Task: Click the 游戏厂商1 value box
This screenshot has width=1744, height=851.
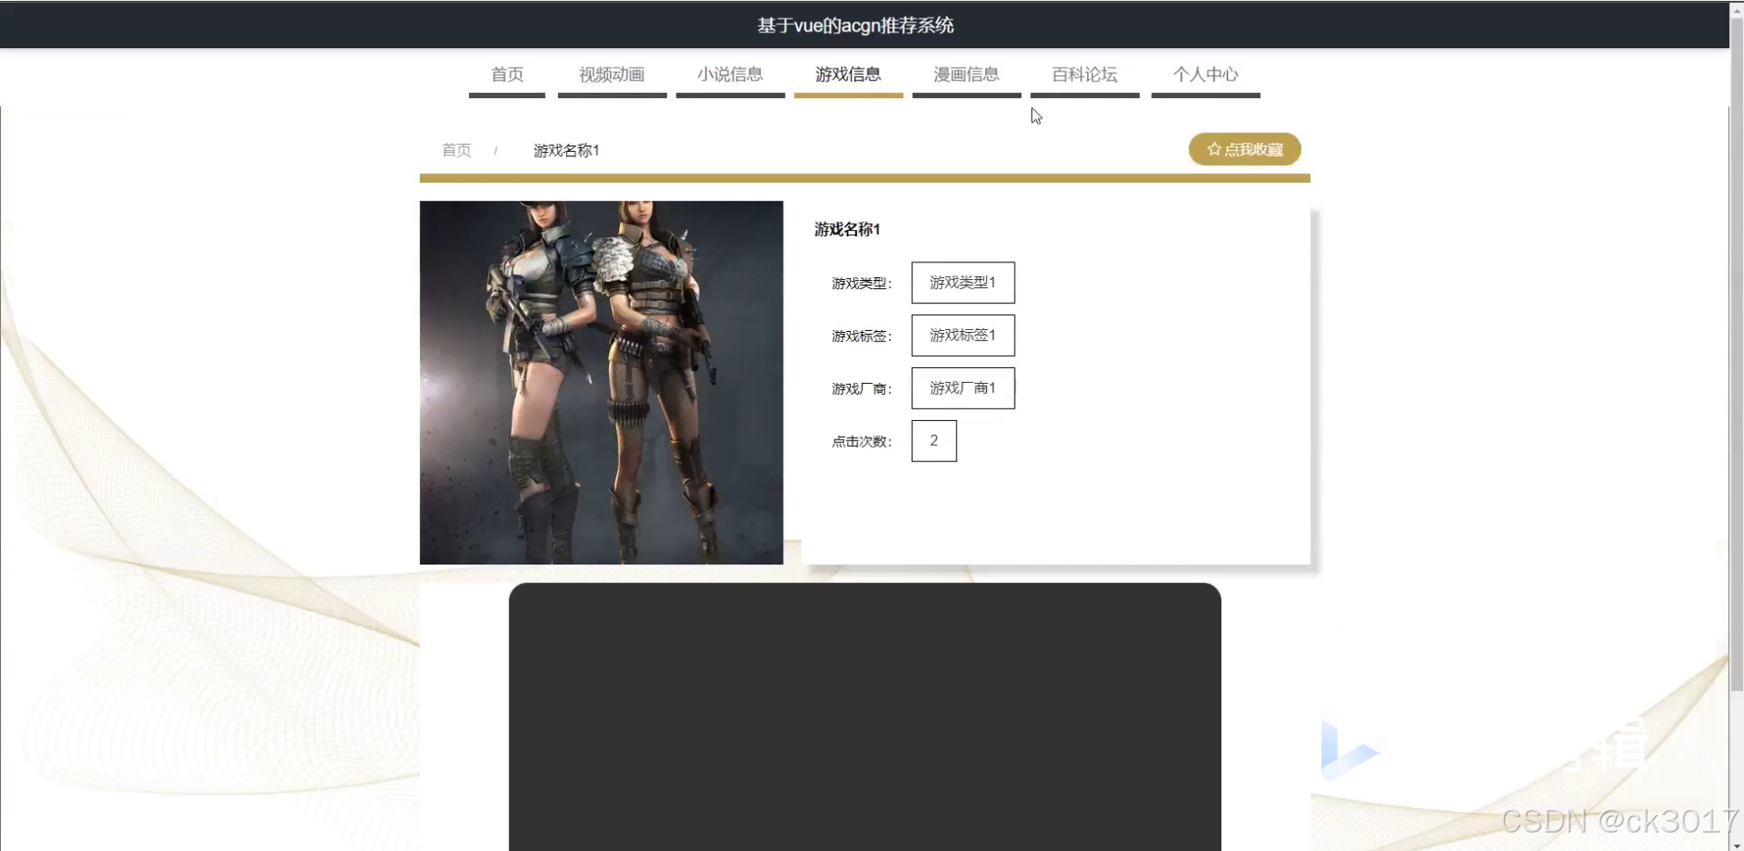Action: [x=963, y=388]
